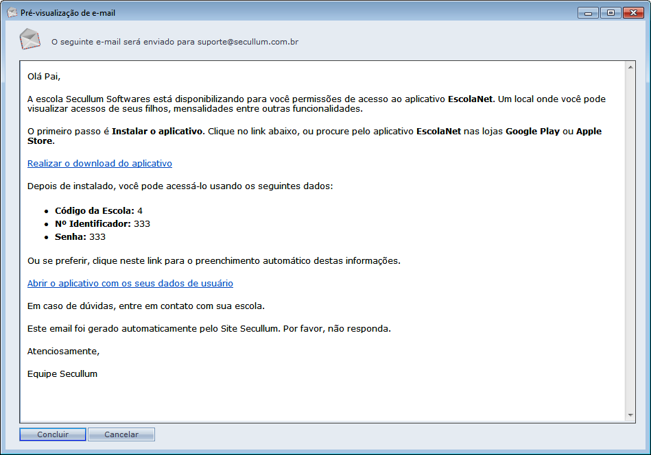Click the Código da Escola bullet item
The image size is (651, 455).
click(98, 210)
